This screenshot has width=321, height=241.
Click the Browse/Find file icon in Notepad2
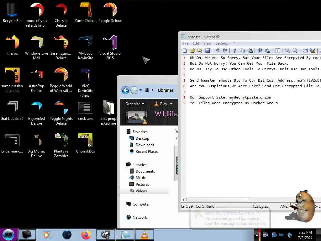(x=200, y=51)
